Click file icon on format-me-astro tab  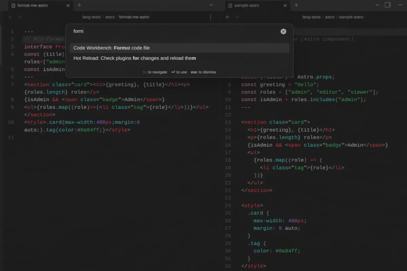[13, 5]
